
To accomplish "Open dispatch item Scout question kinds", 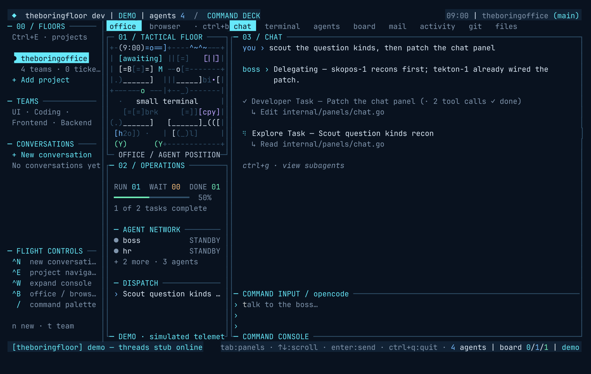I will tap(167, 294).
